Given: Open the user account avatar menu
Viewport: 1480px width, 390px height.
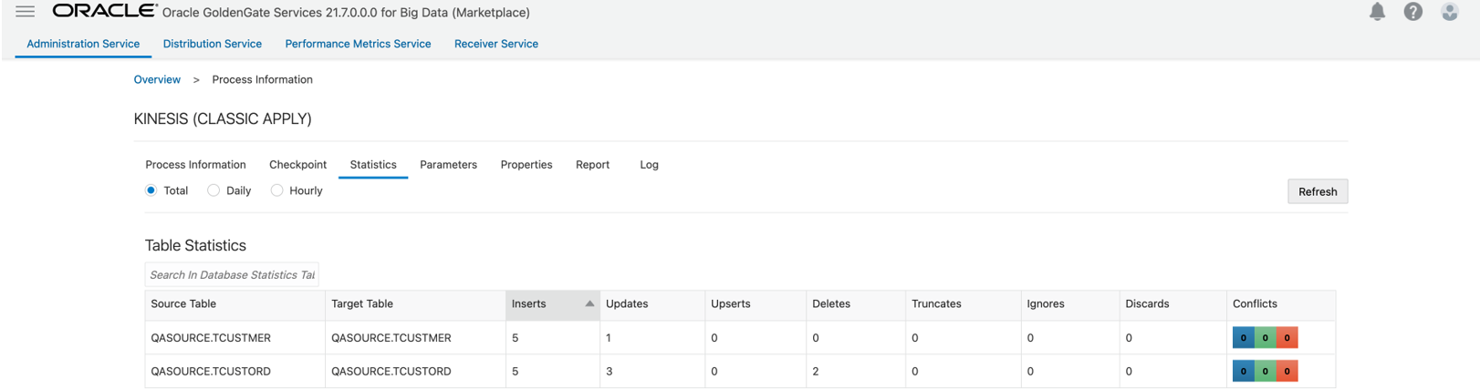Looking at the screenshot, I should (1449, 12).
